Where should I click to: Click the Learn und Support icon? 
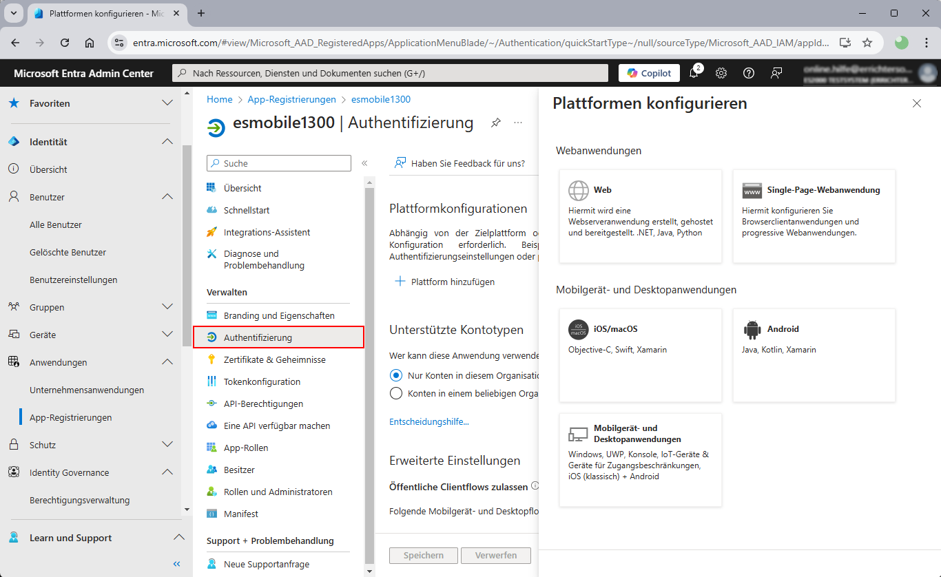pos(14,538)
